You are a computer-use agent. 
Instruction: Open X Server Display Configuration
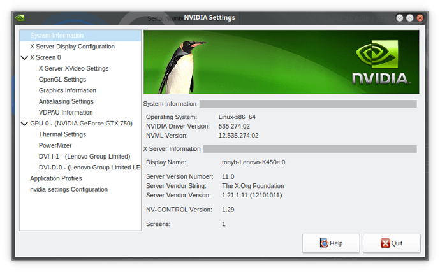coord(72,47)
